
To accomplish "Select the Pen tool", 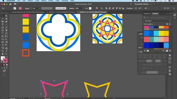I will 2,22.
